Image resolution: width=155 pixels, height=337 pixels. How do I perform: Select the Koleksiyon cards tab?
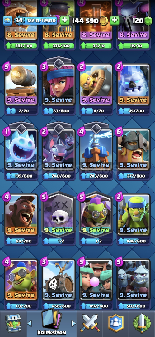pyautogui.click(x=51, y=322)
